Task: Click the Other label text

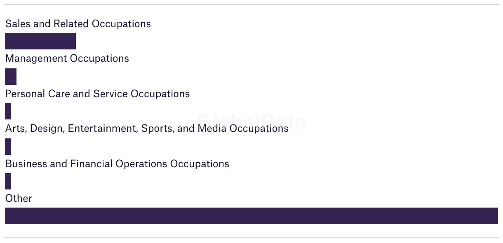Action: coord(19,199)
